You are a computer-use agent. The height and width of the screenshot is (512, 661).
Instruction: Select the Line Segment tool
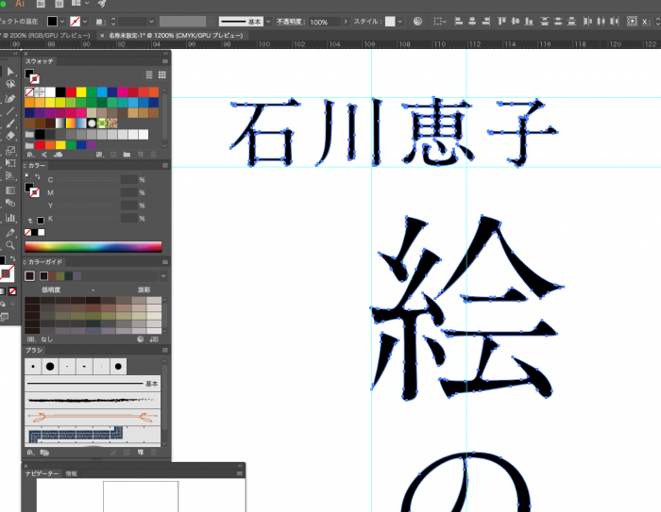tap(10, 111)
